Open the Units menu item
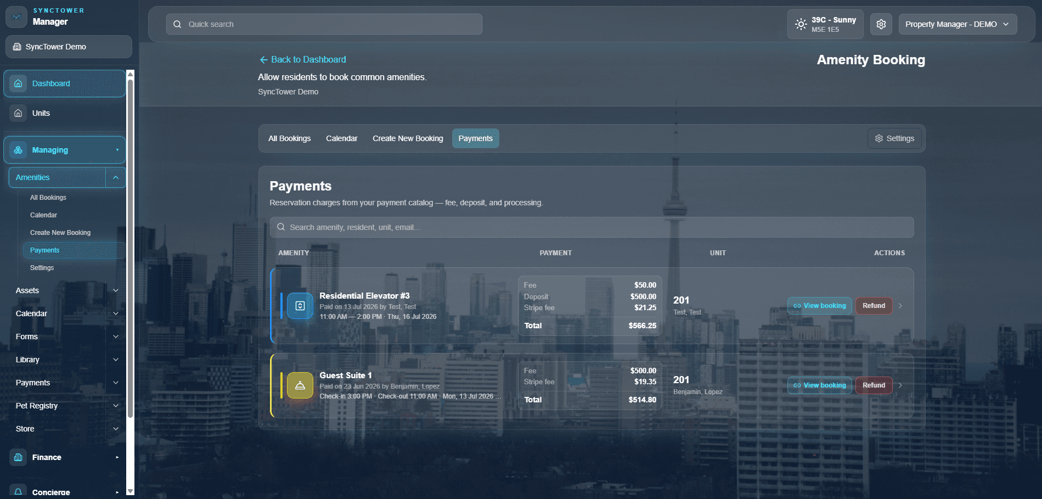The image size is (1042, 499). pyautogui.click(x=65, y=113)
